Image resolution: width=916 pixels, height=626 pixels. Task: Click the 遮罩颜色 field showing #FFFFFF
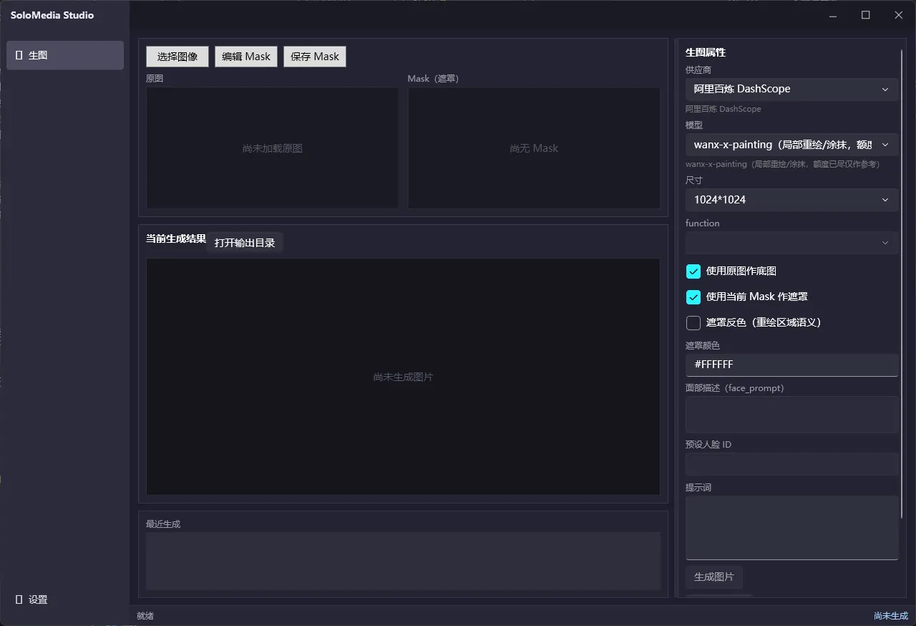pos(791,365)
